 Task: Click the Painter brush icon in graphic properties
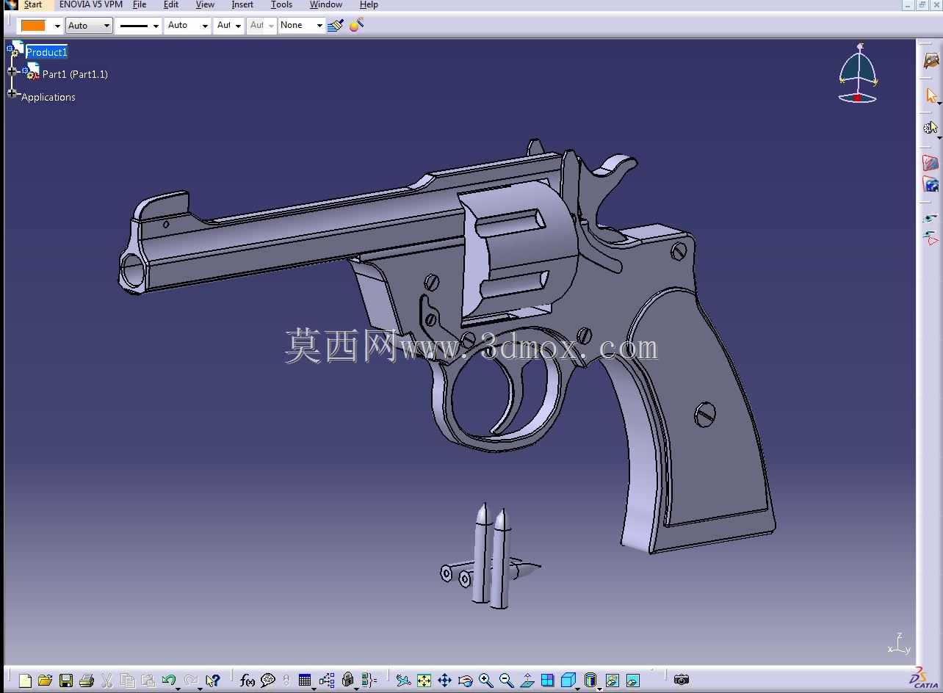(x=336, y=25)
